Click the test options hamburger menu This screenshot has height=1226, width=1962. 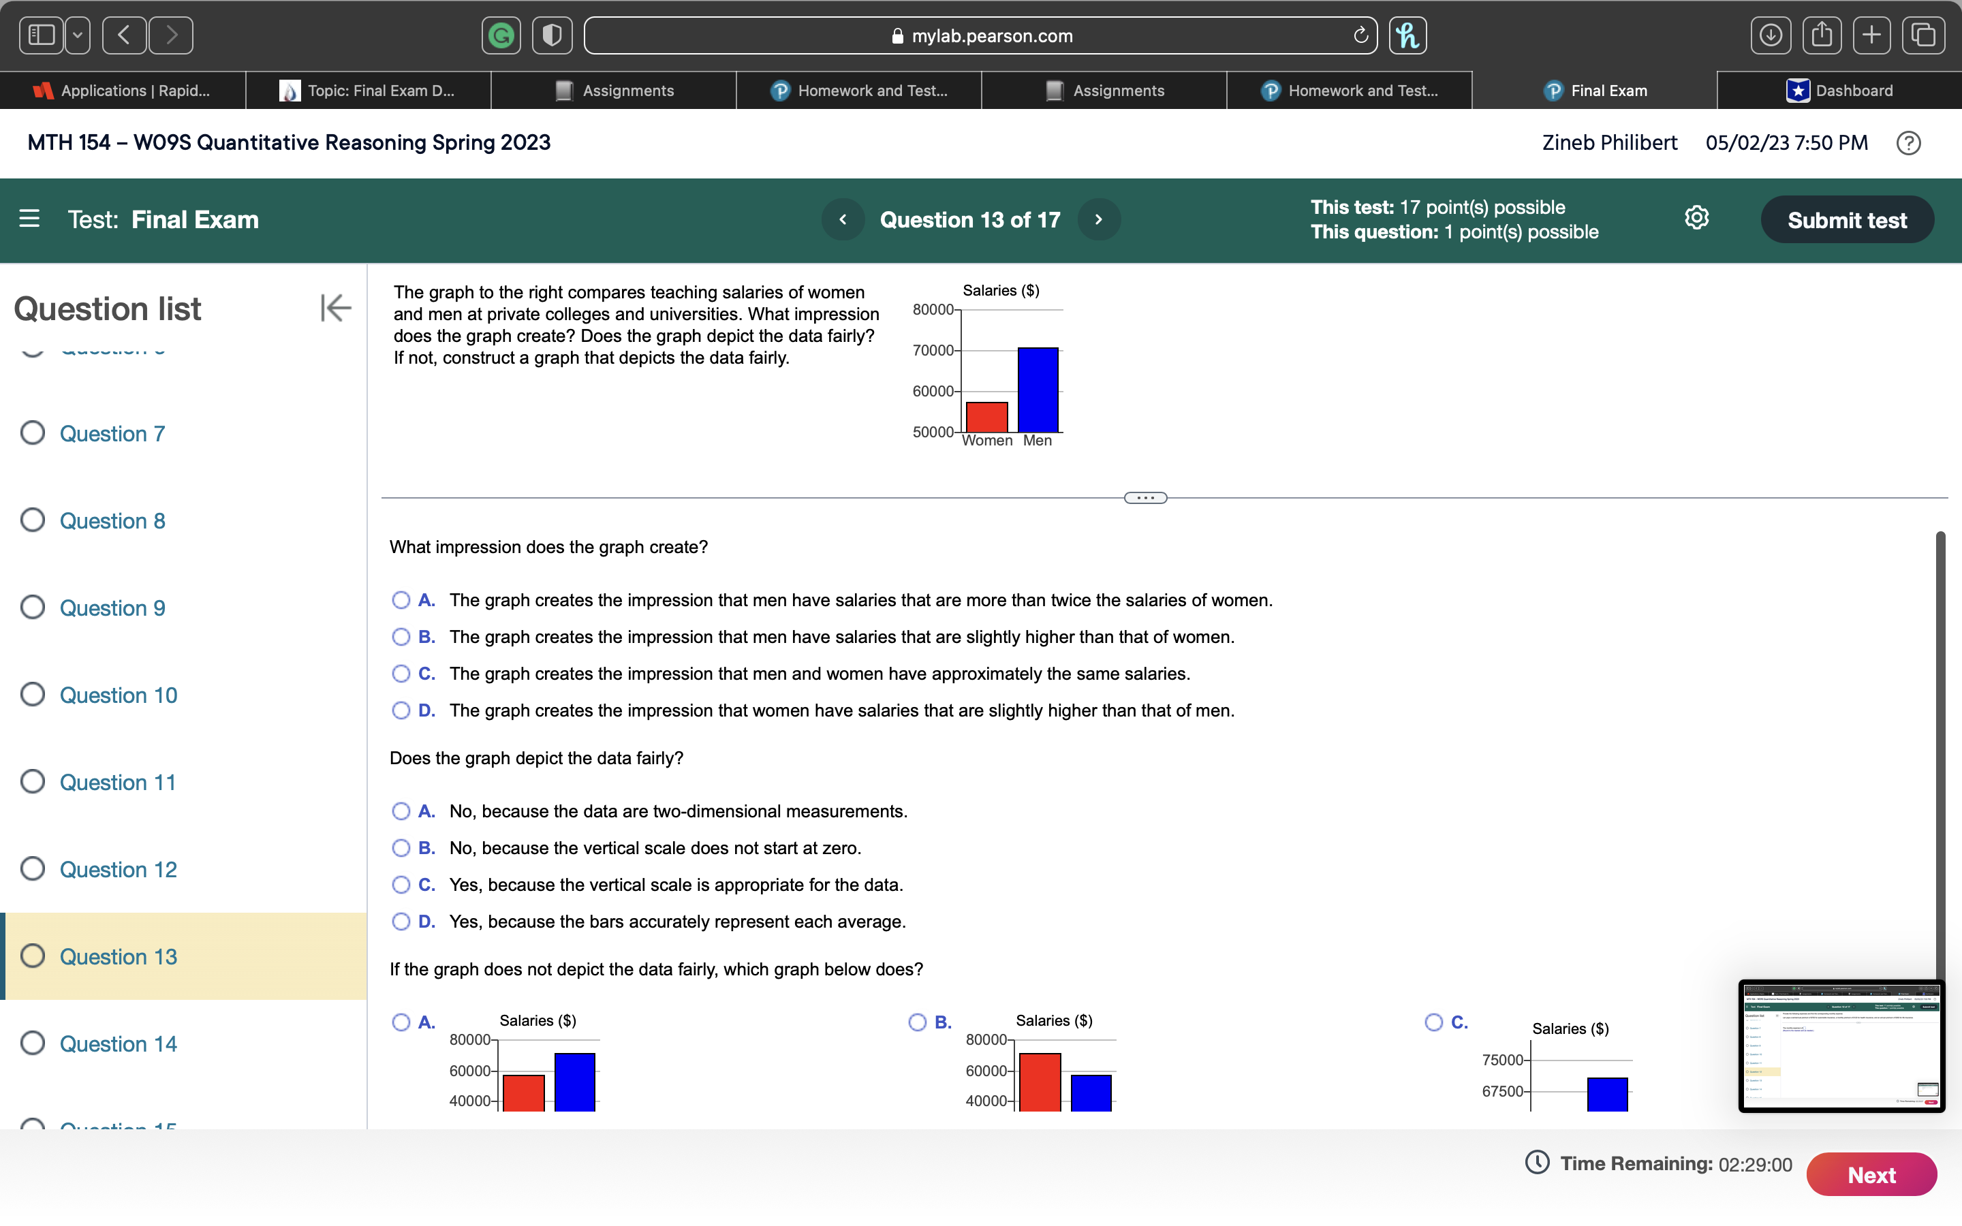[29, 219]
